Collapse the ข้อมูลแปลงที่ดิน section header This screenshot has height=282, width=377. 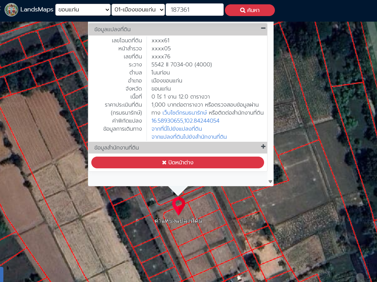[113, 30]
